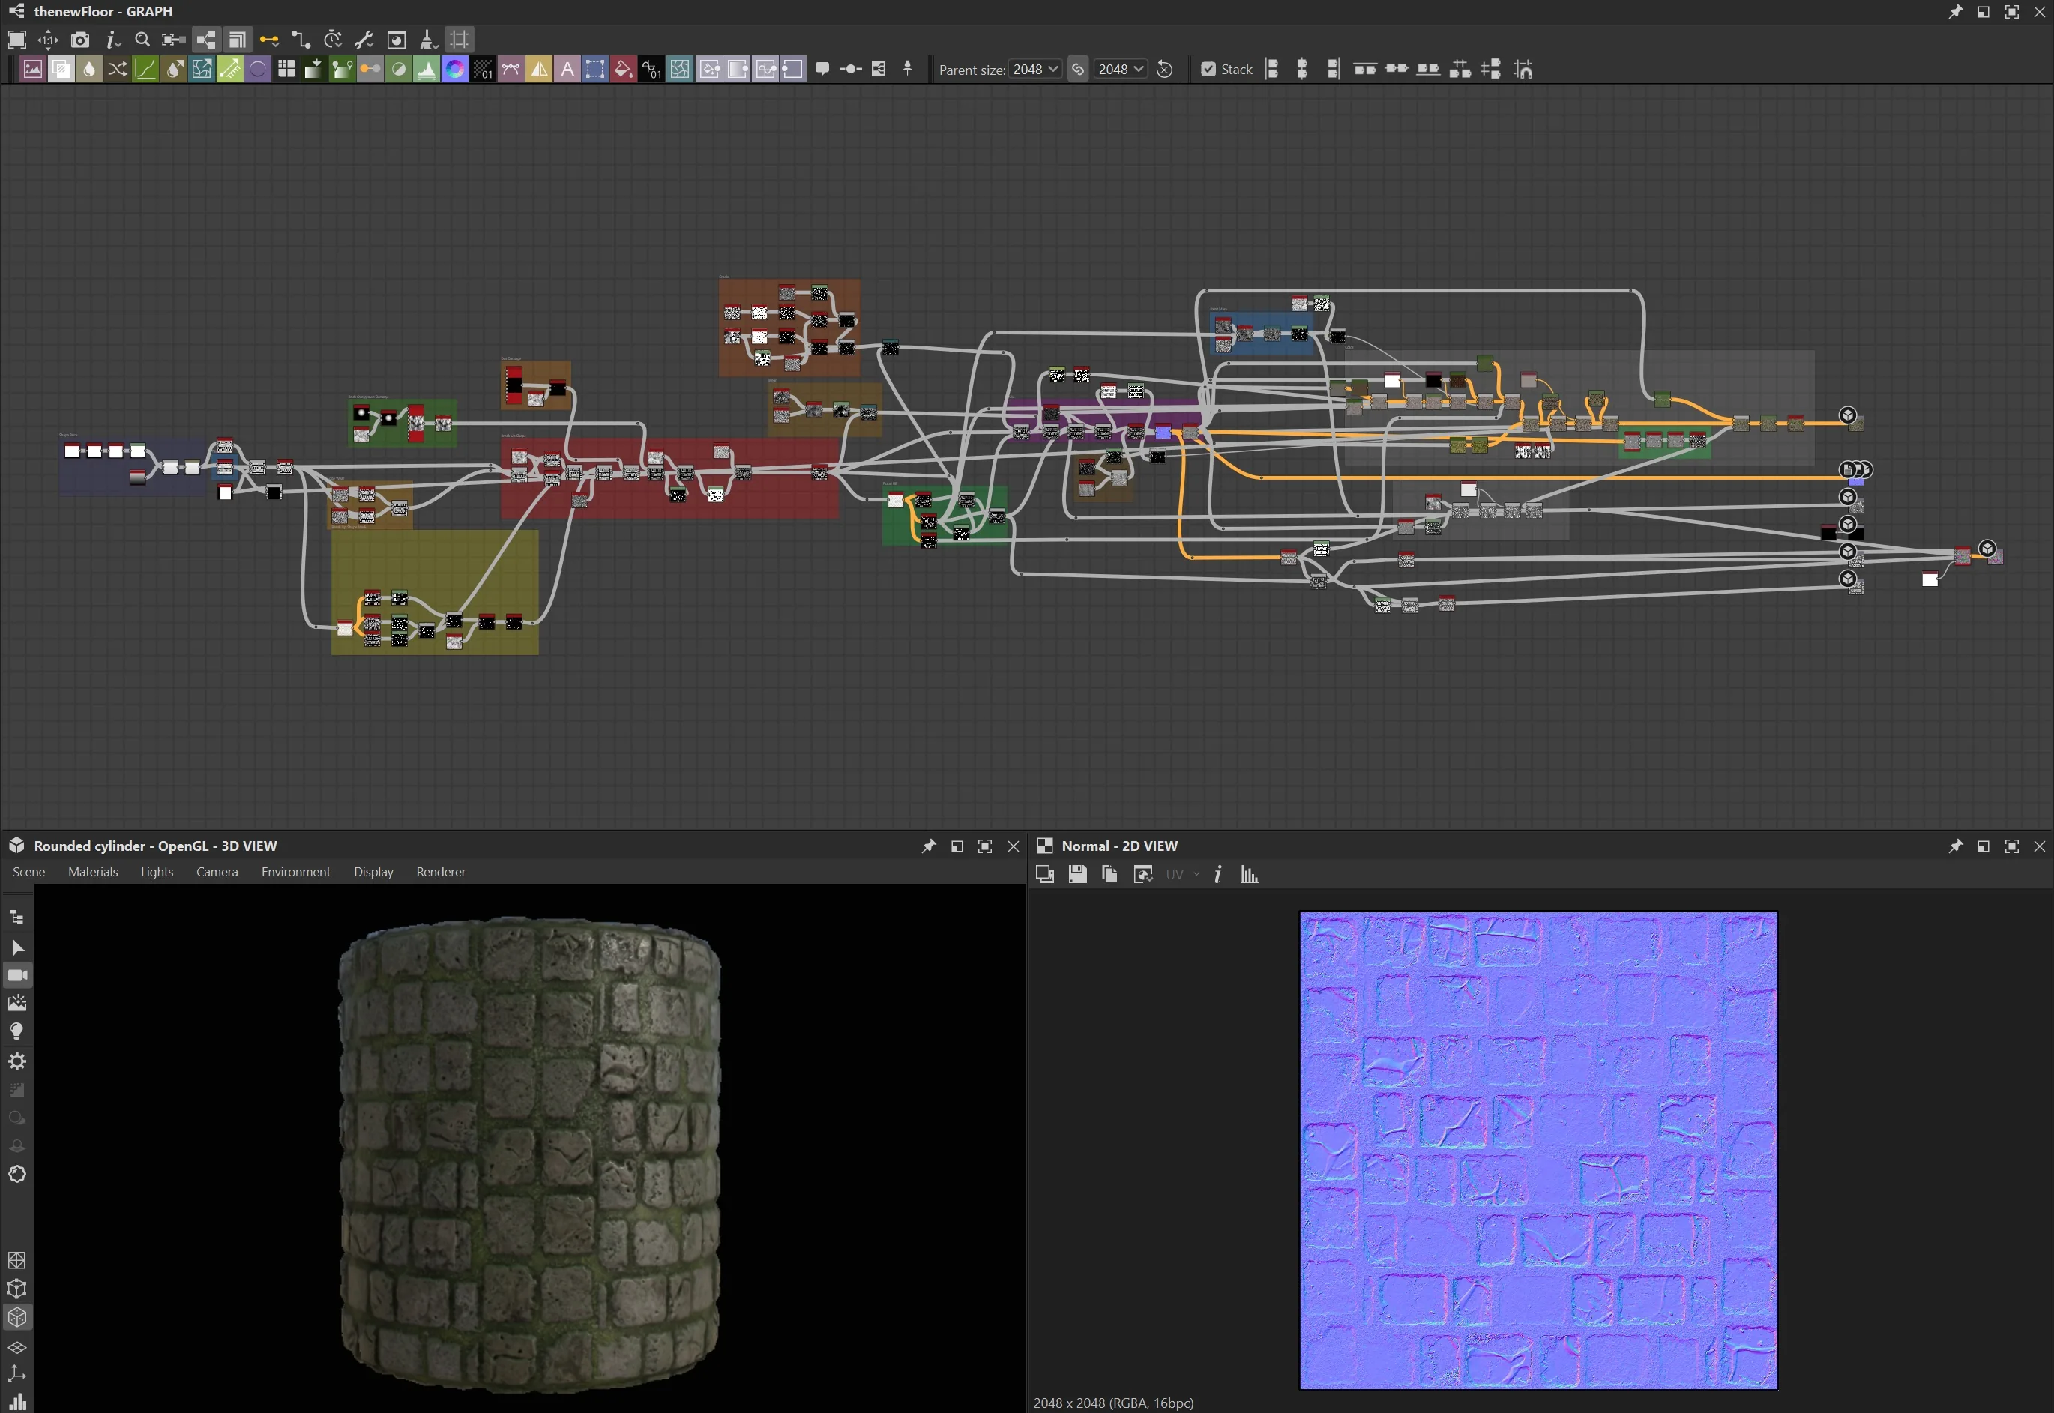Copy the 2D view image to clipboard
Viewport: 2054px width, 1413px height.
1109,875
